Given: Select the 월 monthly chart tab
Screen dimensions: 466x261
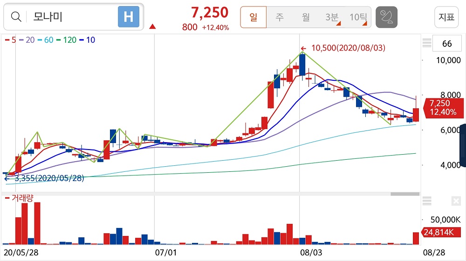Looking at the screenshot, I should tap(306, 17).
